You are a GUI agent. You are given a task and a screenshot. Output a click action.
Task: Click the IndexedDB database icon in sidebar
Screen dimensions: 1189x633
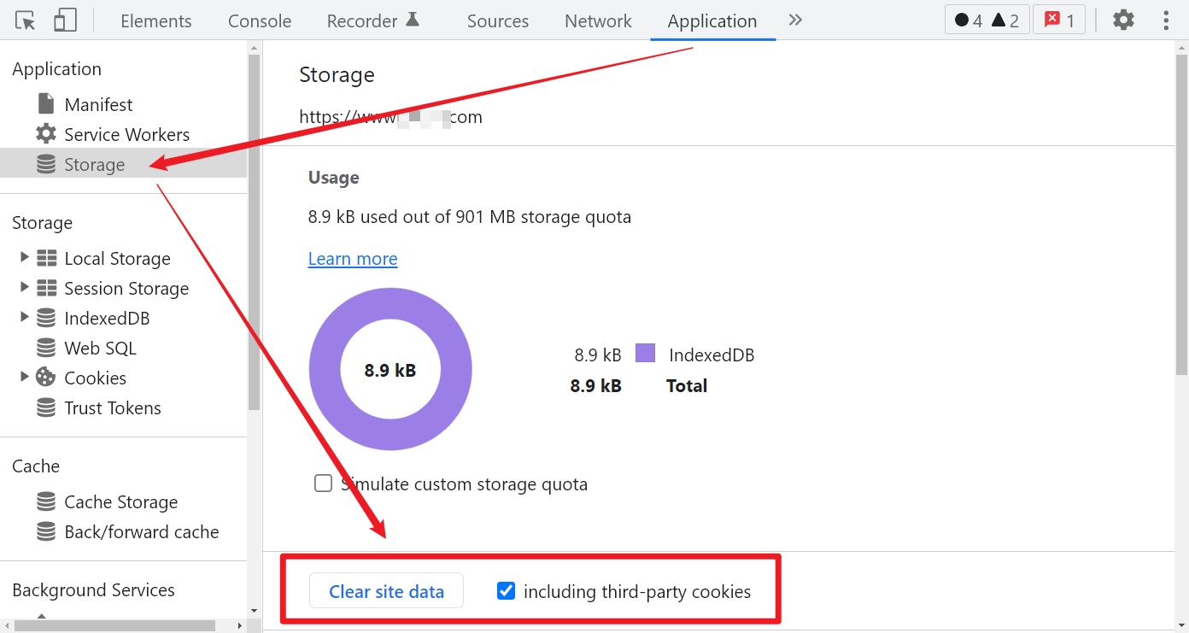point(46,318)
